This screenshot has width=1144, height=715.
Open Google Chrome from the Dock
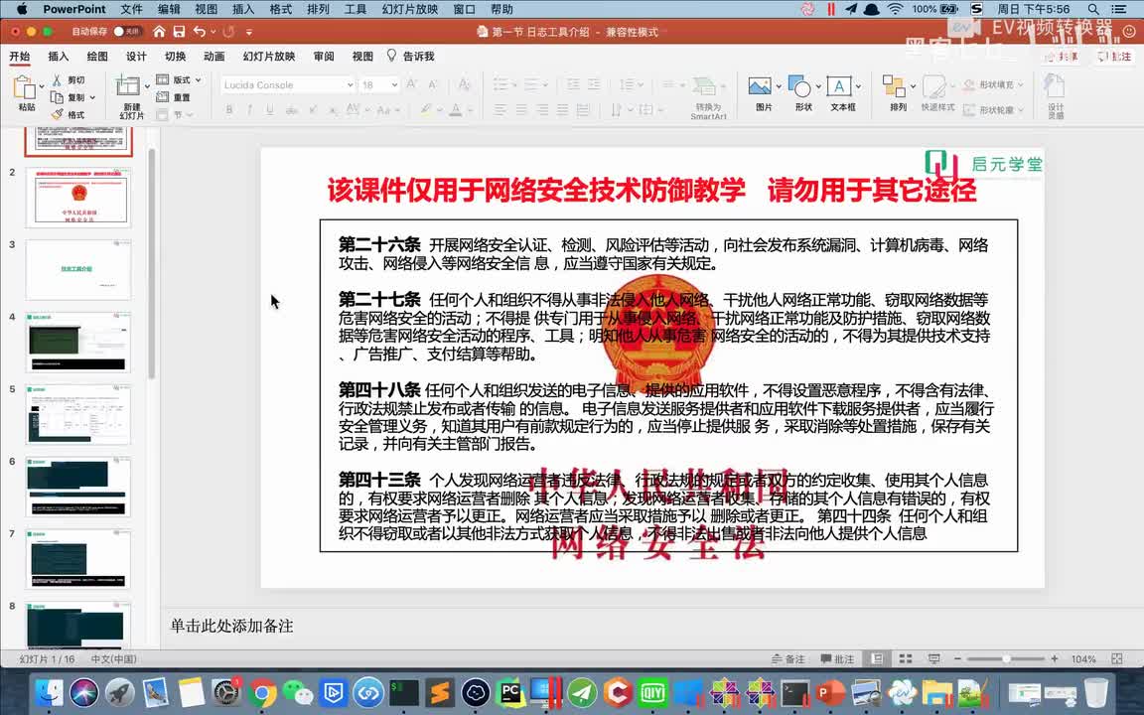click(262, 692)
